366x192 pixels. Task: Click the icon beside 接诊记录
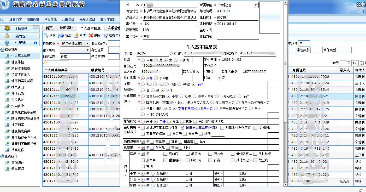tap(7, 93)
